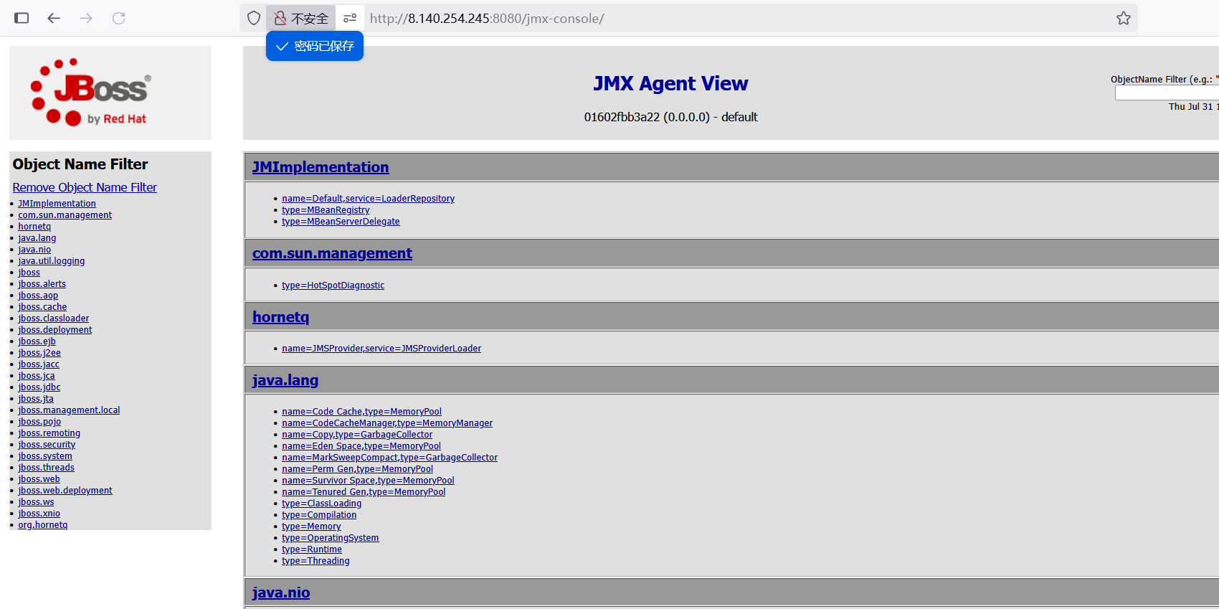The width and height of the screenshot is (1219, 609).
Task: Open type=Runtime MBean link
Action: 312,549
